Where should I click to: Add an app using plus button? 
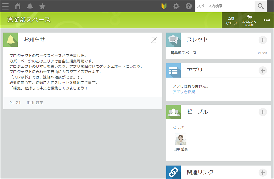pos(262,70)
